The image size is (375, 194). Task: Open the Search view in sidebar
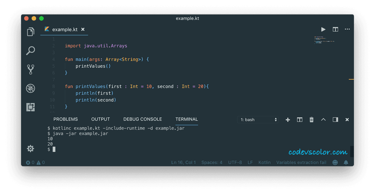(30, 51)
